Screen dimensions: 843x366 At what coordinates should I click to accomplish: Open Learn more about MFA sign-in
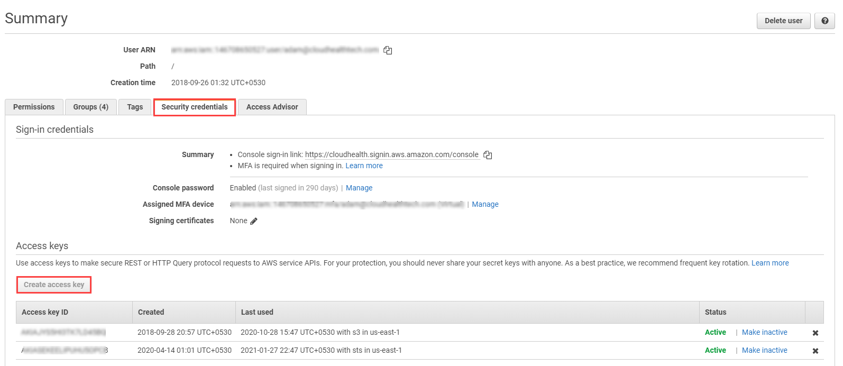(364, 166)
